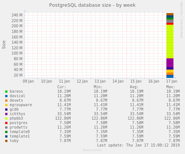The image size is (185, 154).
Task: Click the devwts orange legend swatch
Action: 6,101
